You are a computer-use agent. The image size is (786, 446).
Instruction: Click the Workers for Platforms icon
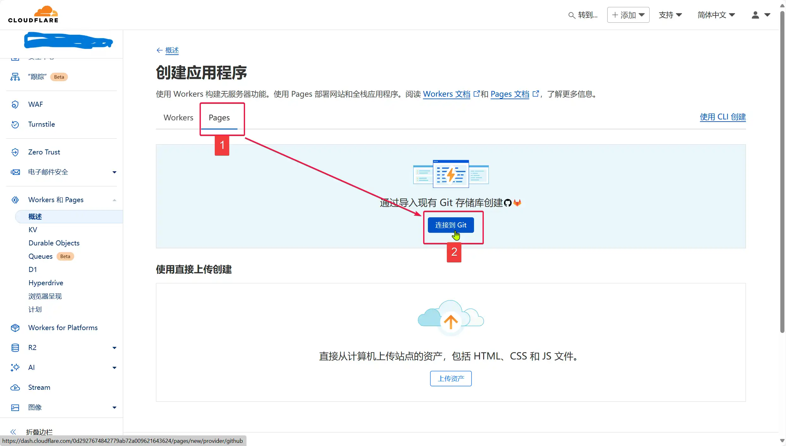15,328
